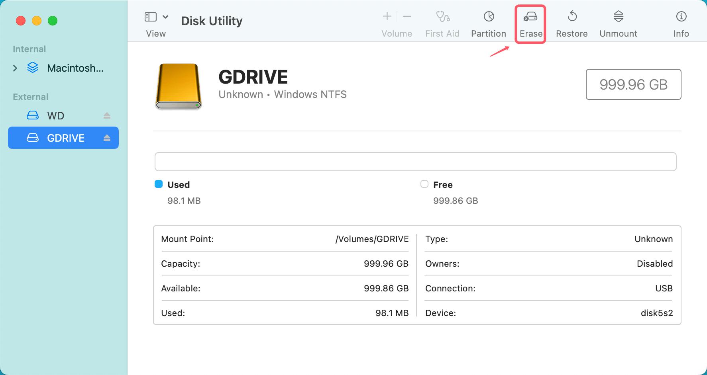Click the add Volume icon
707x375 pixels.
[x=387, y=16]
